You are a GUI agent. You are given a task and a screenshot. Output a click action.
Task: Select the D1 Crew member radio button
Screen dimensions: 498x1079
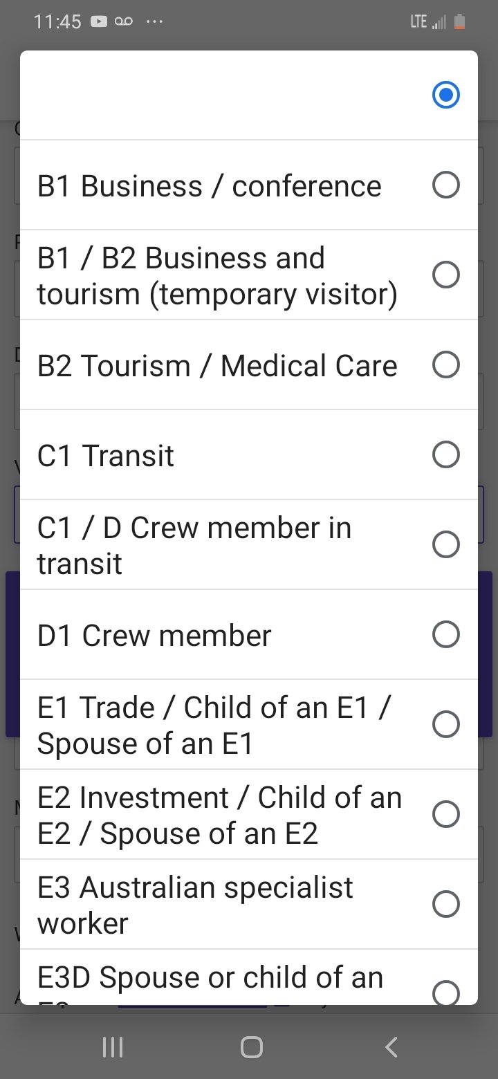click(x=445, y=634)
